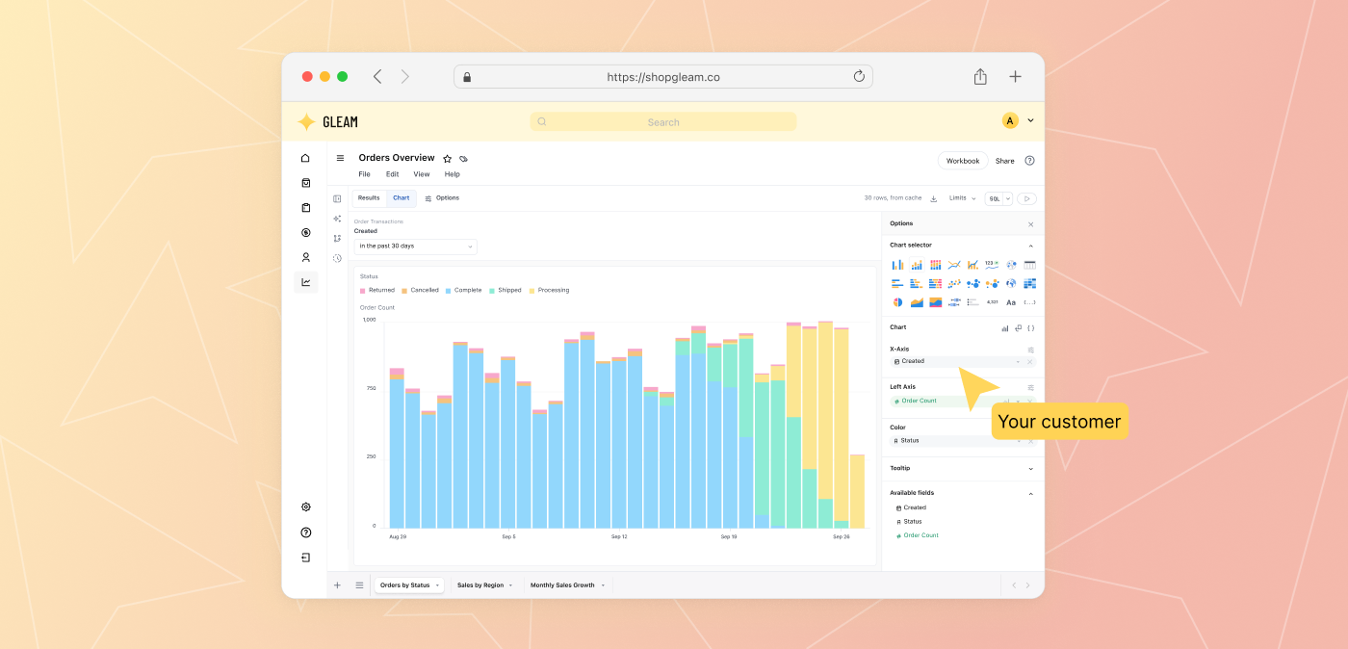Viewport: 1348px width, 649px height.
Task: Click the Search field in the header
Action: 662,122
